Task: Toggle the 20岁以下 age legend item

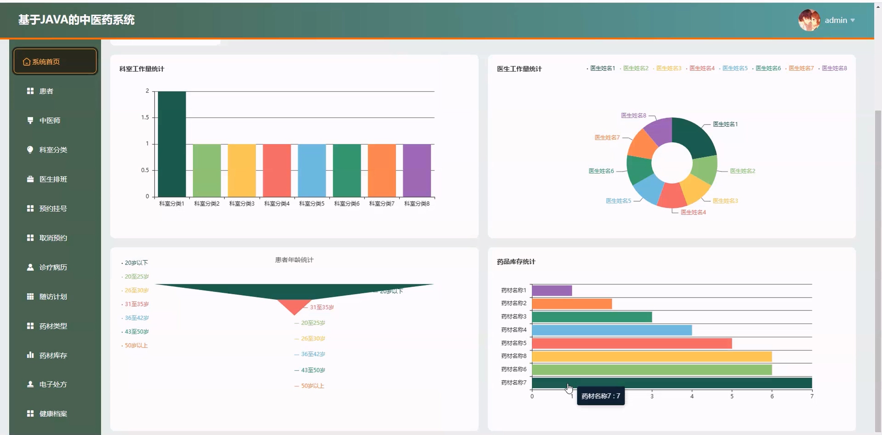Action: point(136,263)
